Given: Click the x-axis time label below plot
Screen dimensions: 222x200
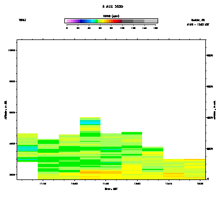Looking at the screenshot, I should [111, 189].
